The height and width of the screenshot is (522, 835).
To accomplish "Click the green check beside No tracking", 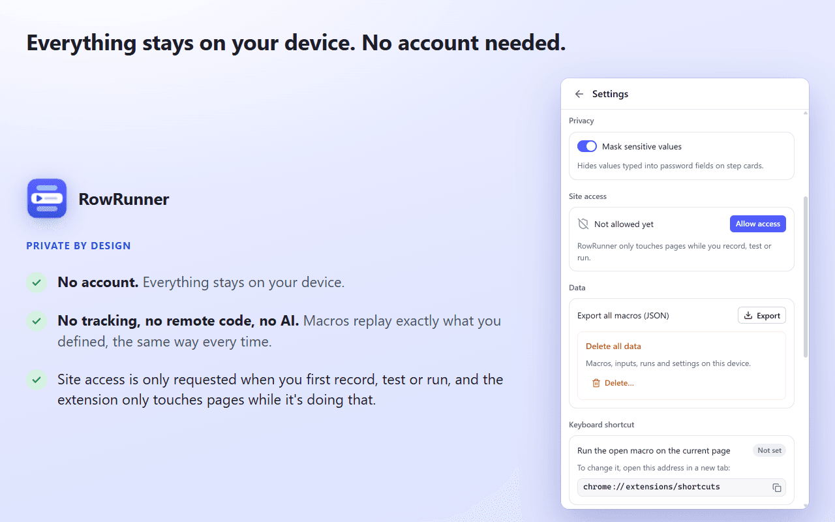I will (x=37, y=321).
